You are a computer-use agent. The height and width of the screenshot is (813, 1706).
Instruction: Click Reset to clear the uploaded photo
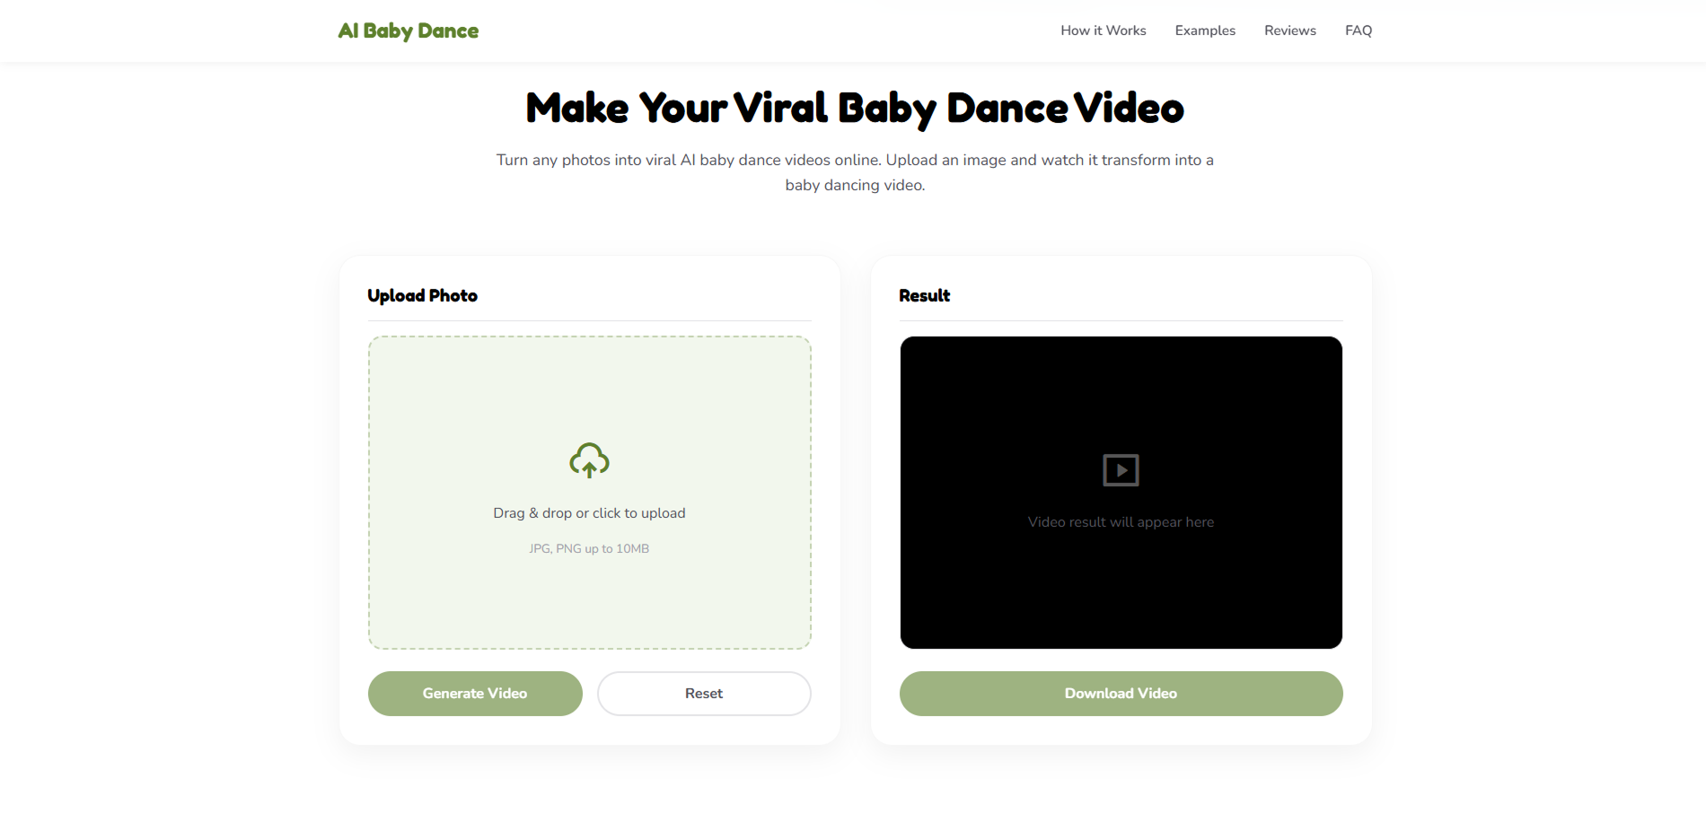(704, 693)
